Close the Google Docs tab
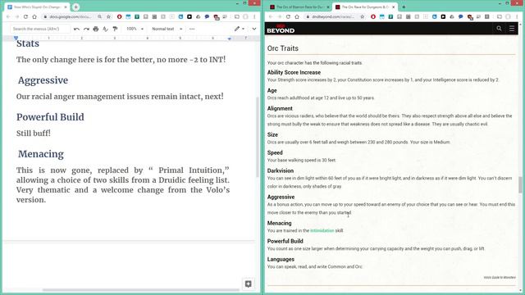Image resolution: width=525 pixels, height=295 pixels. point(66,7)
